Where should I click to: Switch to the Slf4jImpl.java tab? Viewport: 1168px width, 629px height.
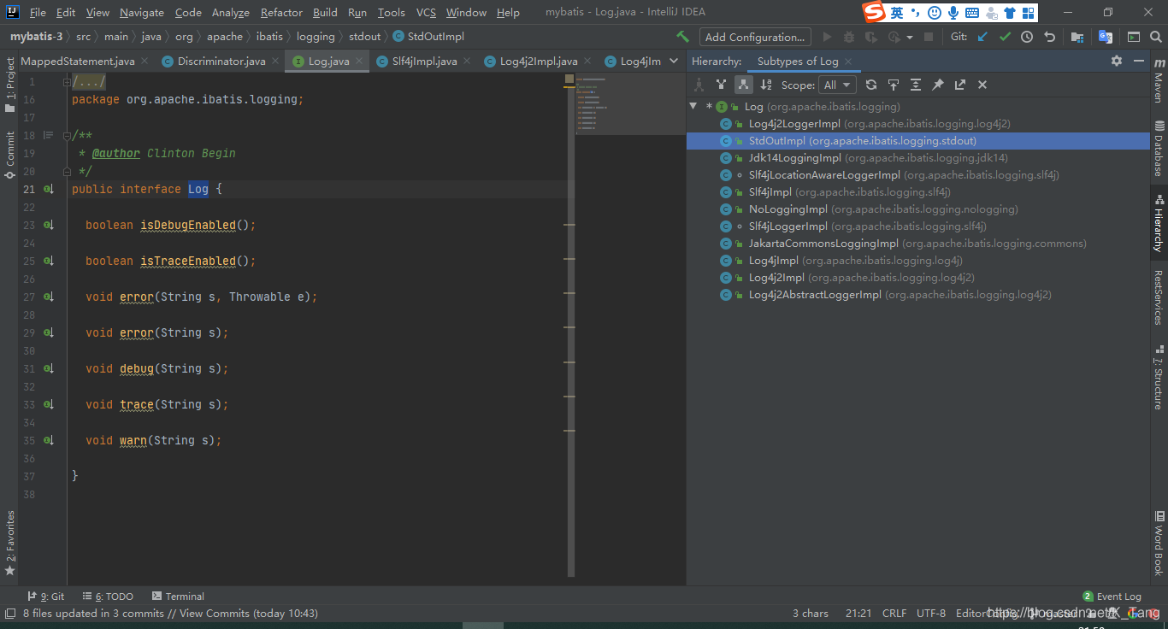tap(424, 61)
